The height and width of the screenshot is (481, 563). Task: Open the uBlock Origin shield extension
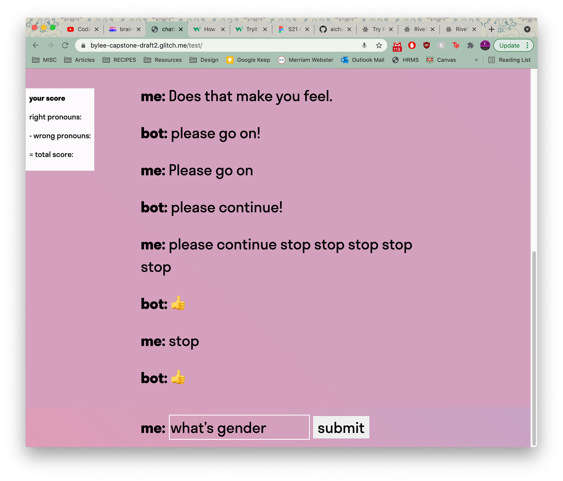coord(426,45)
